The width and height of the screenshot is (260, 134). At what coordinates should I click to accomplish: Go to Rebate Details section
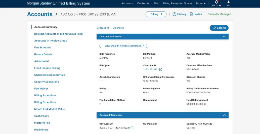tap(43, 54)
